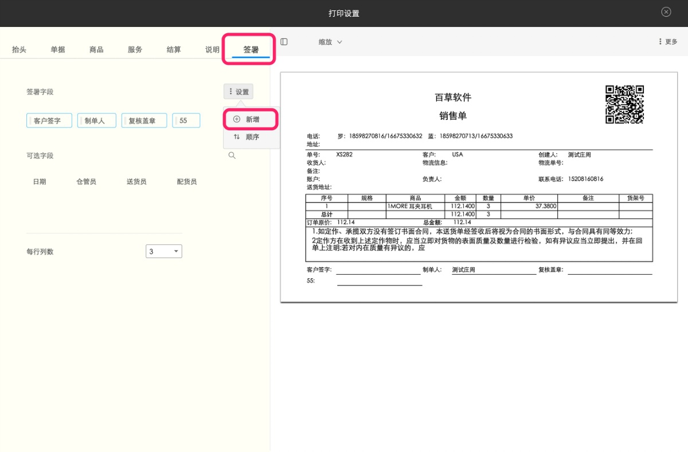Switch to the 服务 tab

click(135, 50)
